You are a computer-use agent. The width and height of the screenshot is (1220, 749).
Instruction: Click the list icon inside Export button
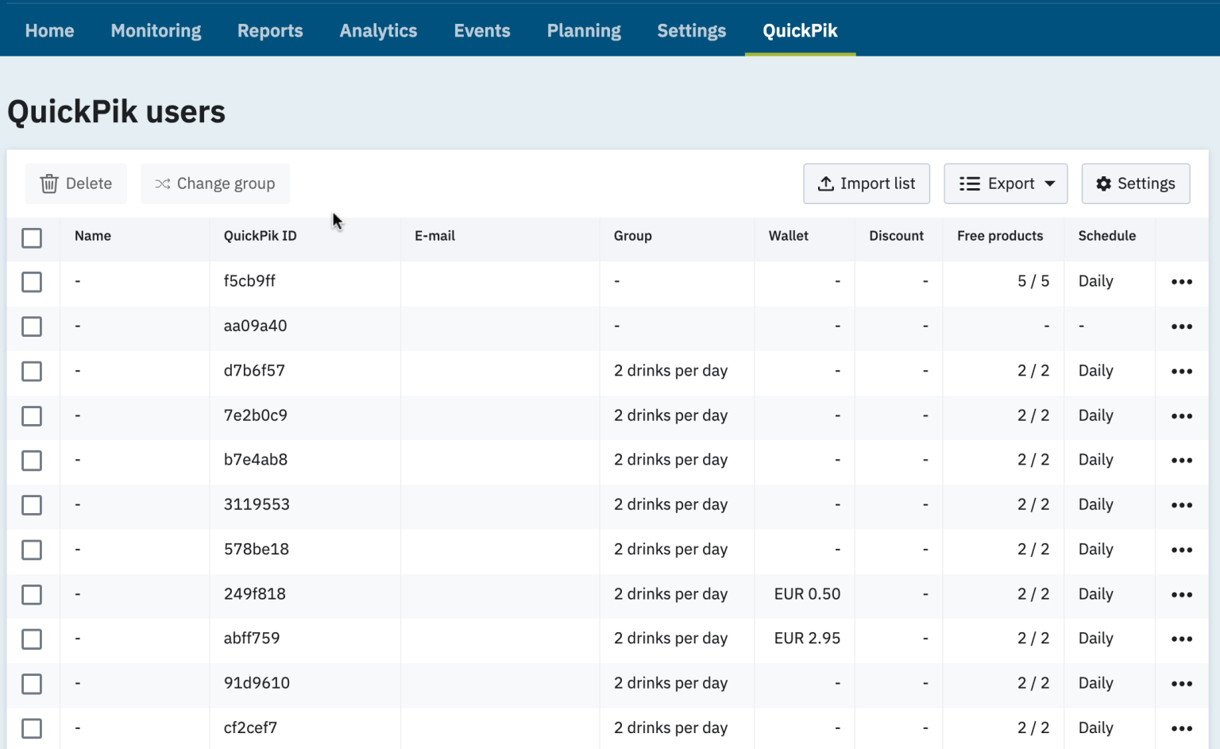coord(969,183)
